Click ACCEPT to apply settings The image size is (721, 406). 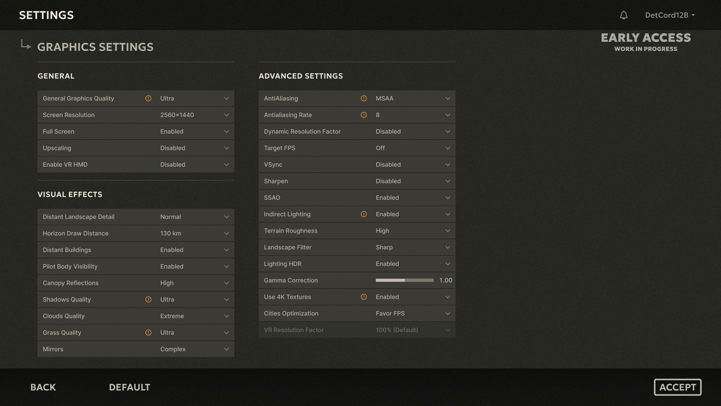click(x=677, y=387)
